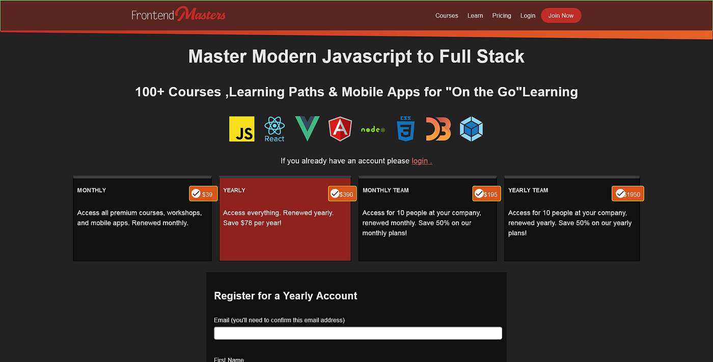Select the JavaScript logo icon
Image resolution: width=713 pixels, height=362 pixels.
pos(241,129)
